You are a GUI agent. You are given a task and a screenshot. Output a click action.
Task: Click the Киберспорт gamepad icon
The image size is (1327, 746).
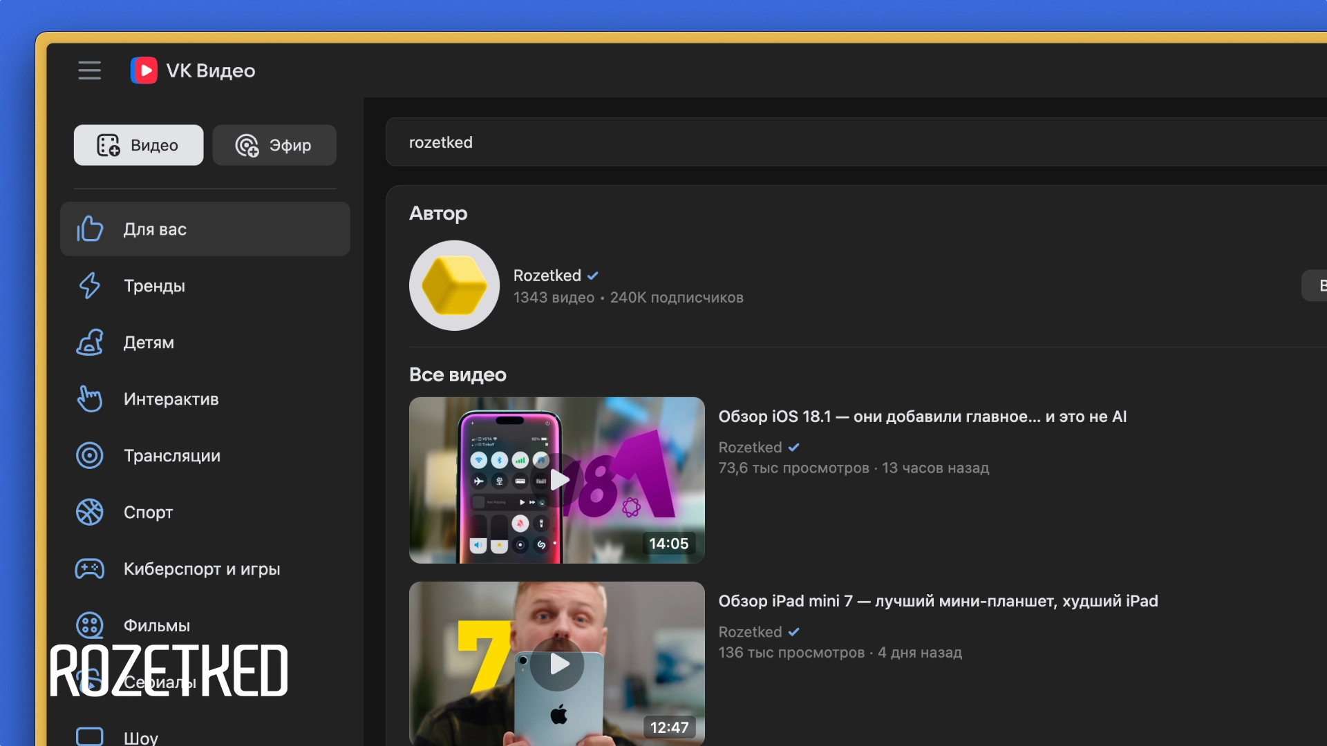(x=90, y=568)
